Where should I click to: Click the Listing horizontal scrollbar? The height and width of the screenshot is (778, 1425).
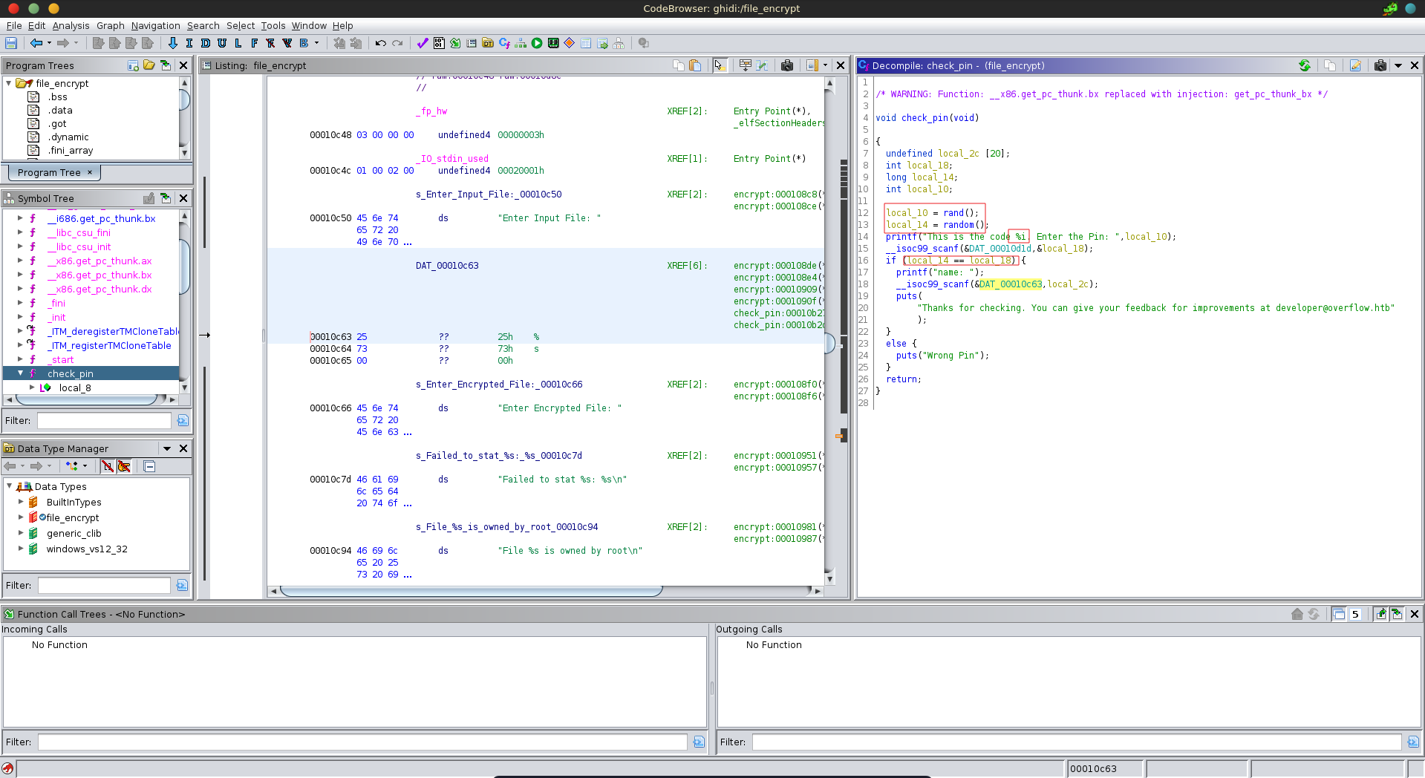[x=471, y=591]
